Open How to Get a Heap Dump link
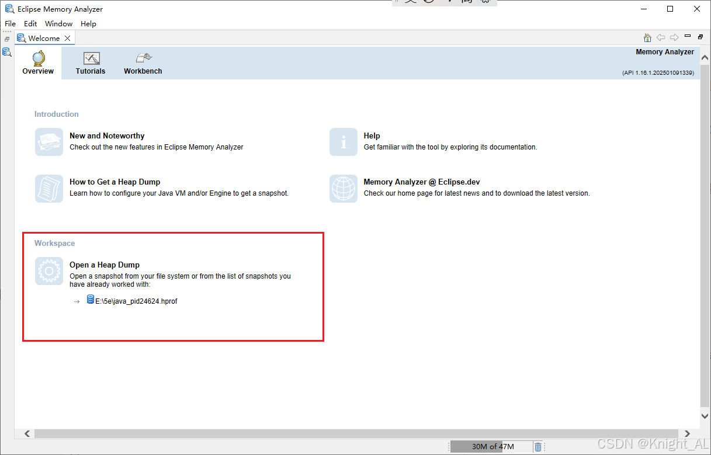The width and height of the screenshot is (711, 455). (115, 182)
